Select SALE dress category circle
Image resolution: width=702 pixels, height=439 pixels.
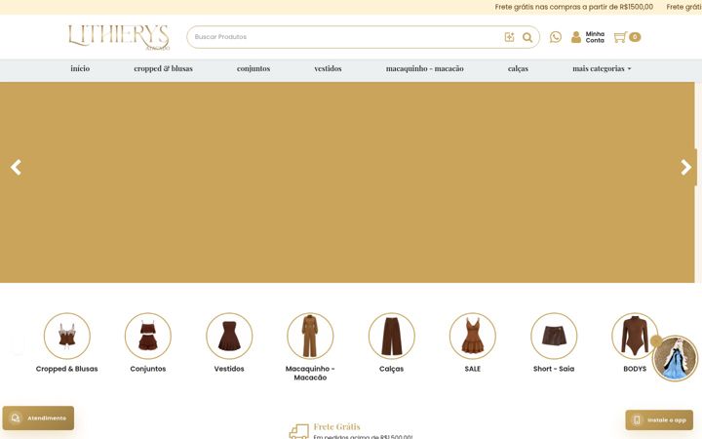pos(473,336)
